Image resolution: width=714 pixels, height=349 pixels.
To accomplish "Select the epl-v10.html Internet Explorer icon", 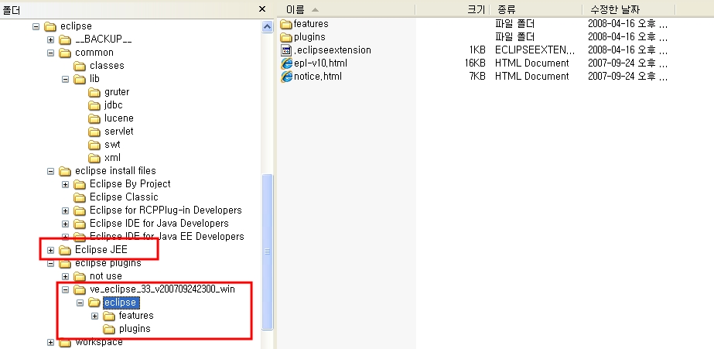I will 286,63.
